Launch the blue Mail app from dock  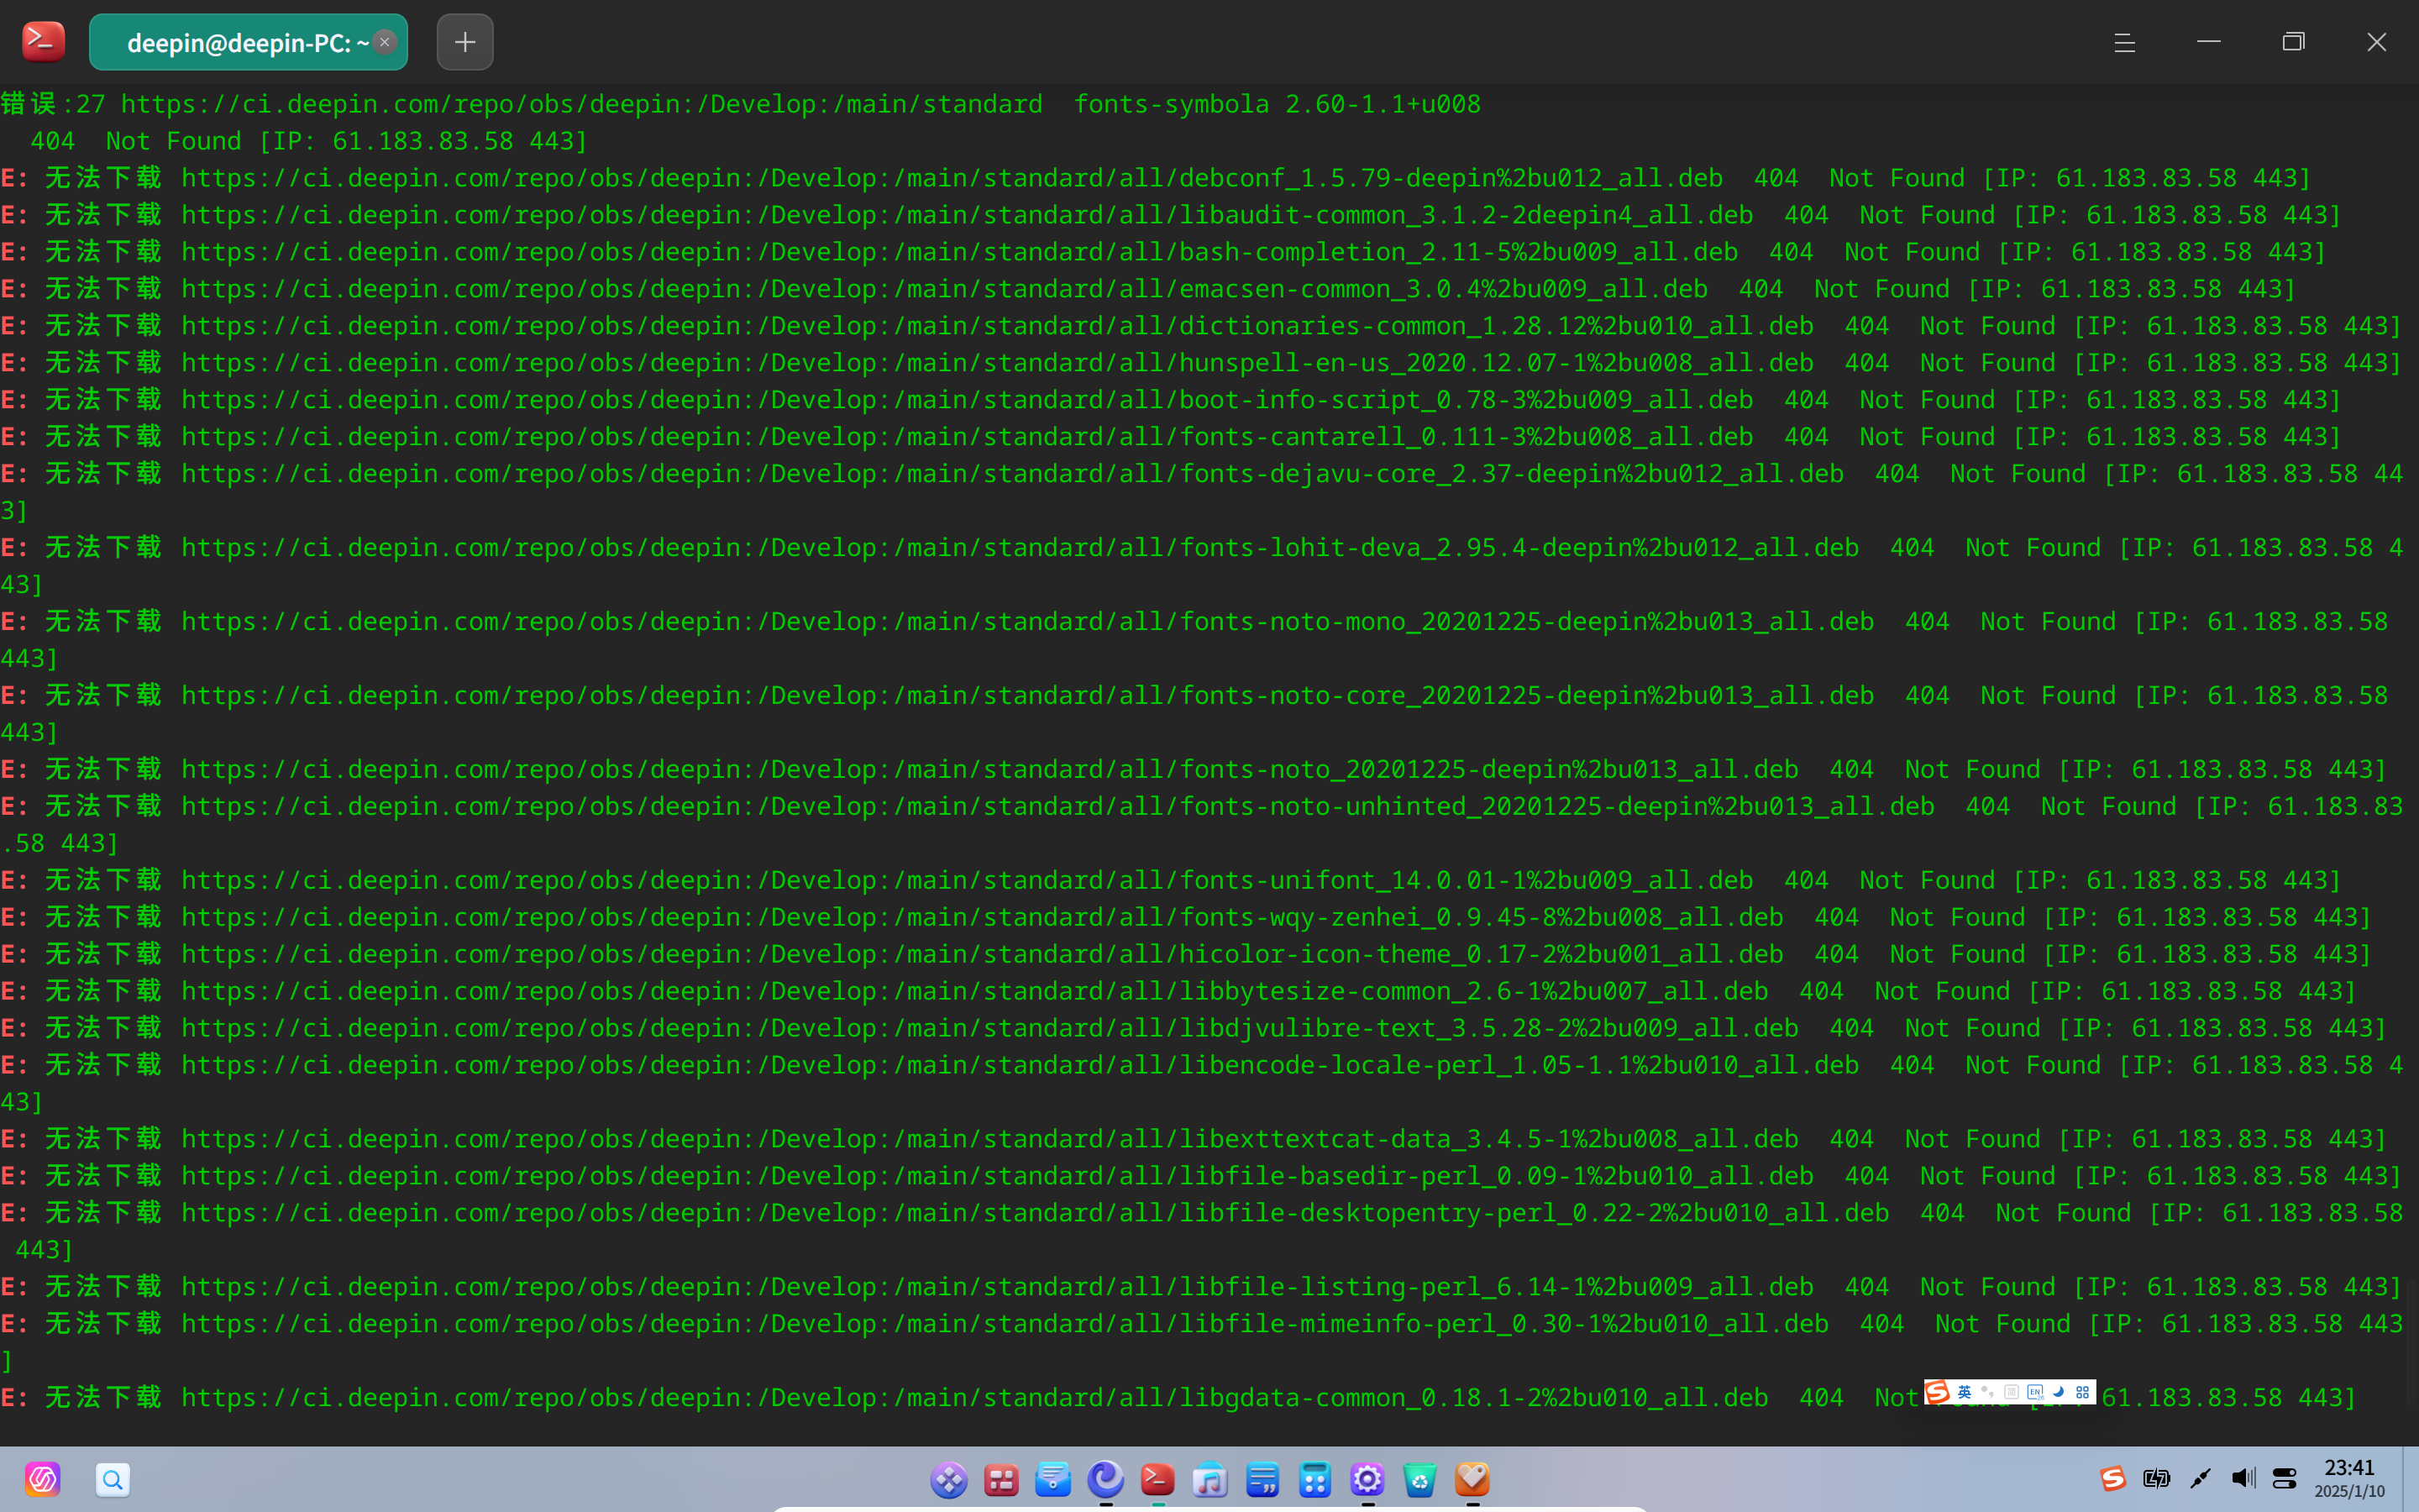[1053, 1479]
